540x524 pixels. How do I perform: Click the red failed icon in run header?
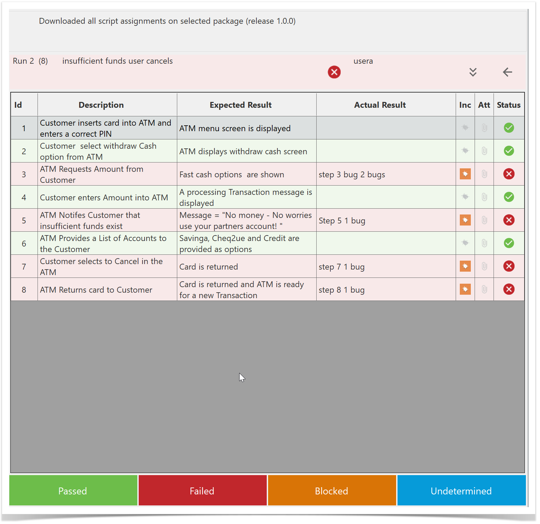tap(334, 72)
